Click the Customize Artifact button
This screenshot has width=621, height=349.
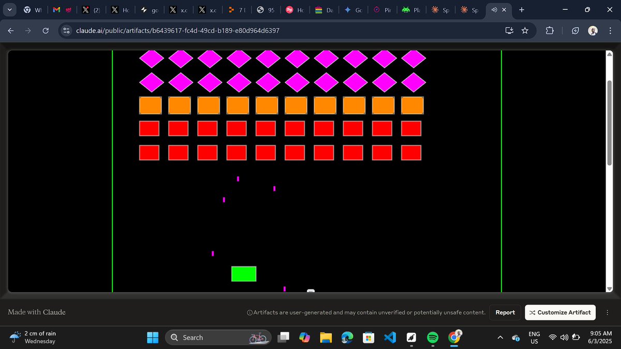(560, 312)
